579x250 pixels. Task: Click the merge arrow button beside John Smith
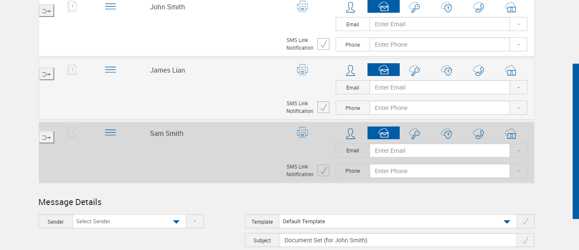point(47,11)
